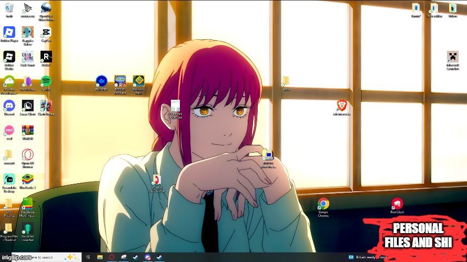Open the Brave browser desktop shortcut
The width and height of the screenshot is (467, 262).
point(342,107)
